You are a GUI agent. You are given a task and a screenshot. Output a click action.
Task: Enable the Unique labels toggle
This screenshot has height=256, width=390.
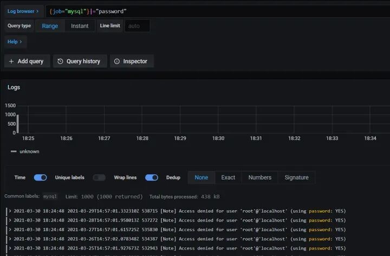click(99, 178)
